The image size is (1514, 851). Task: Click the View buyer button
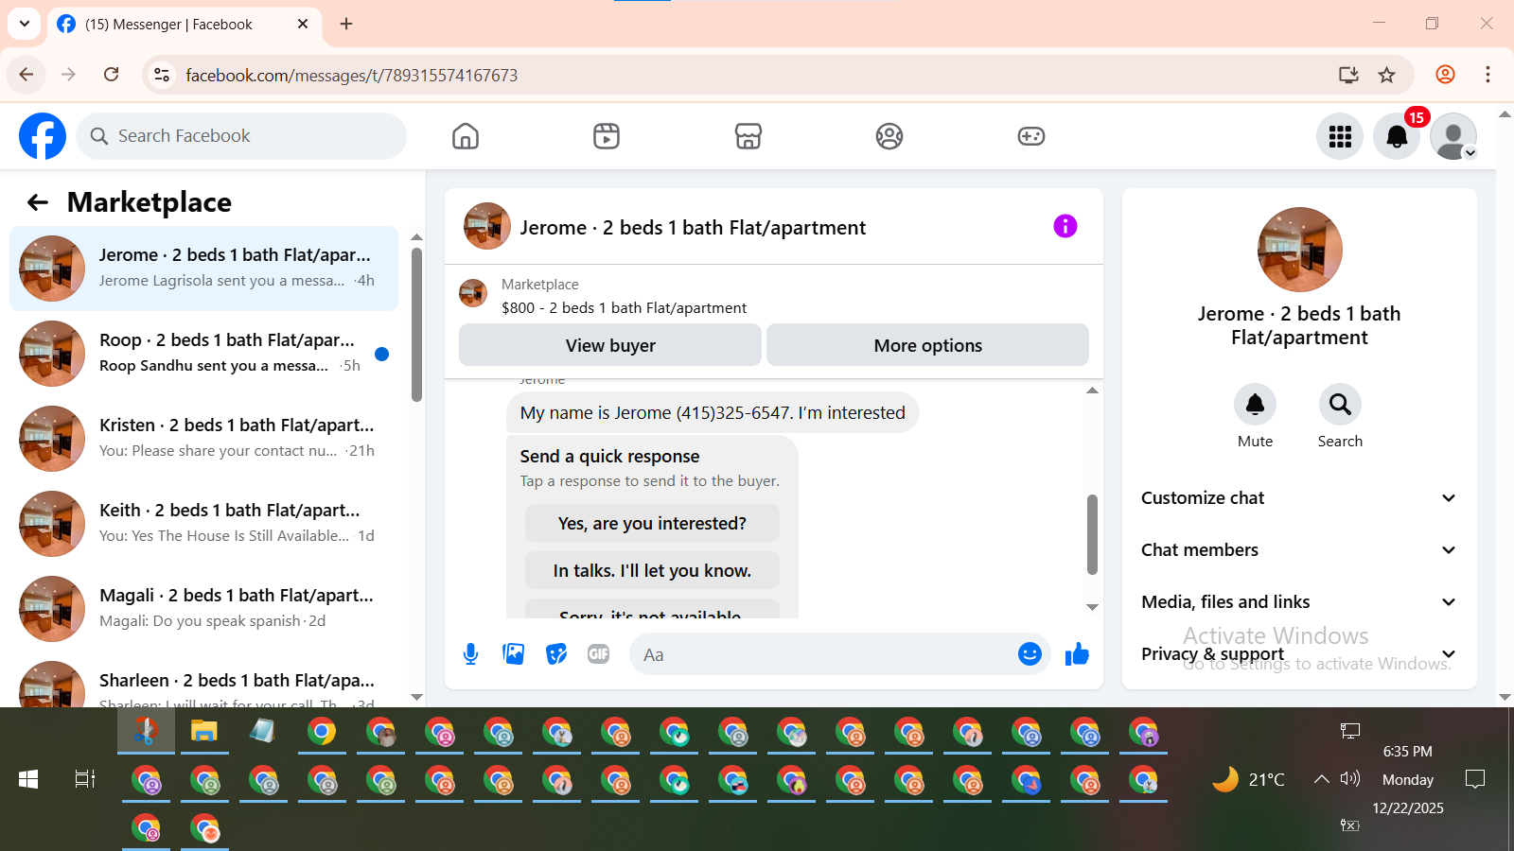coord(610,345)
